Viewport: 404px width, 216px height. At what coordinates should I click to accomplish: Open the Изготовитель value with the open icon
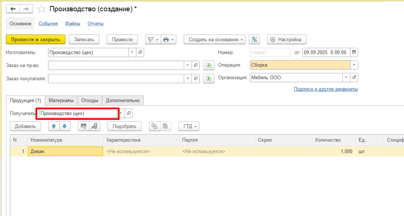pos(140,52)
